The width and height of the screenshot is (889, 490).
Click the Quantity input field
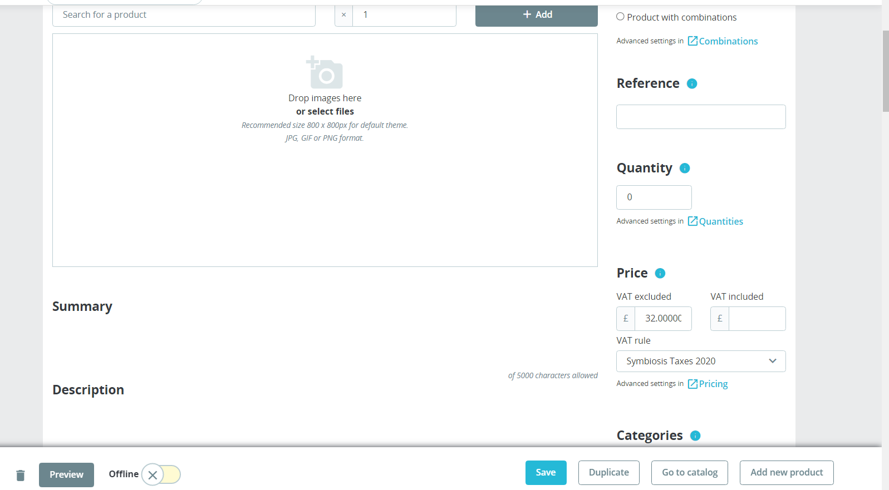654,197
